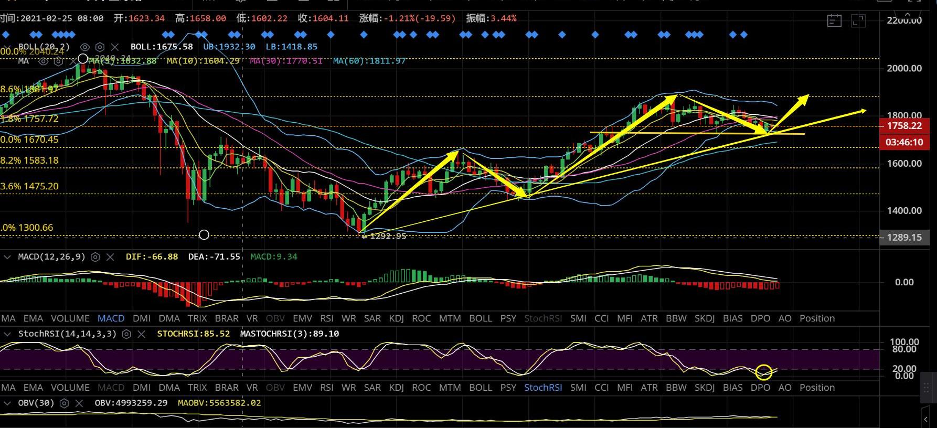Toggle visibility of the MA overlay

[x=44, y=61]
